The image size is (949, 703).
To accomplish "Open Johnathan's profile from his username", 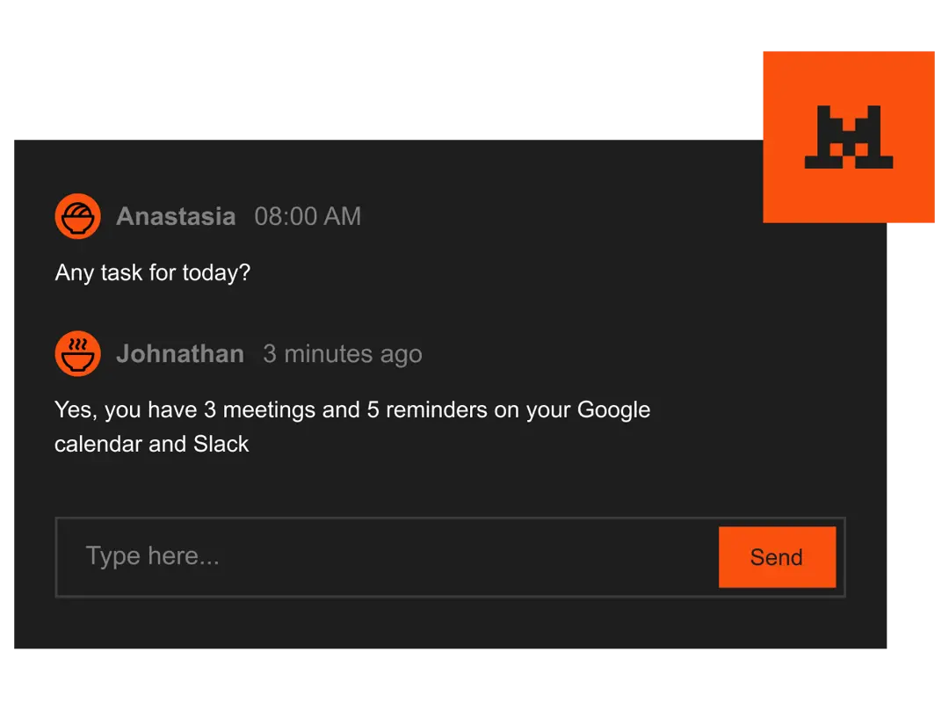I will click(x=180, y=353).
